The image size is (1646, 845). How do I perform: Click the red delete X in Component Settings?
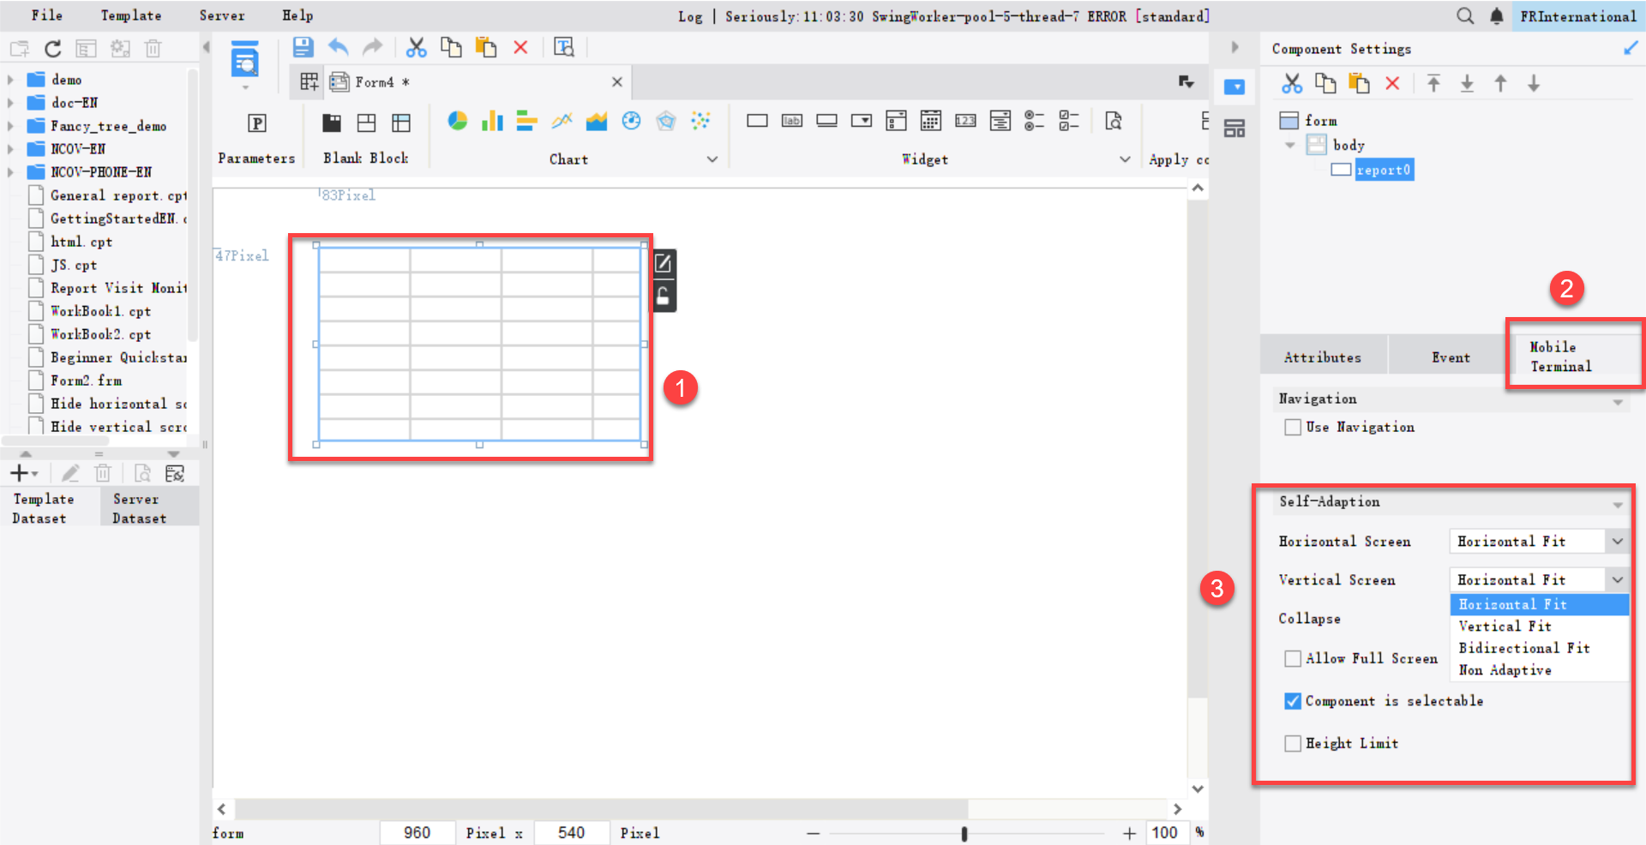[1392, 83]
